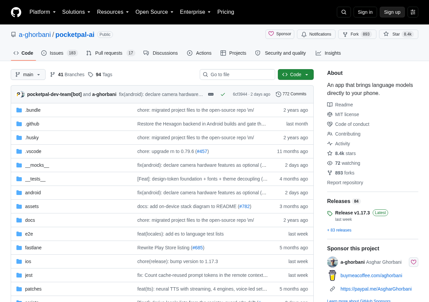
Task: Click the heart button beside Asghar Ghorbani
Action: 414,262
